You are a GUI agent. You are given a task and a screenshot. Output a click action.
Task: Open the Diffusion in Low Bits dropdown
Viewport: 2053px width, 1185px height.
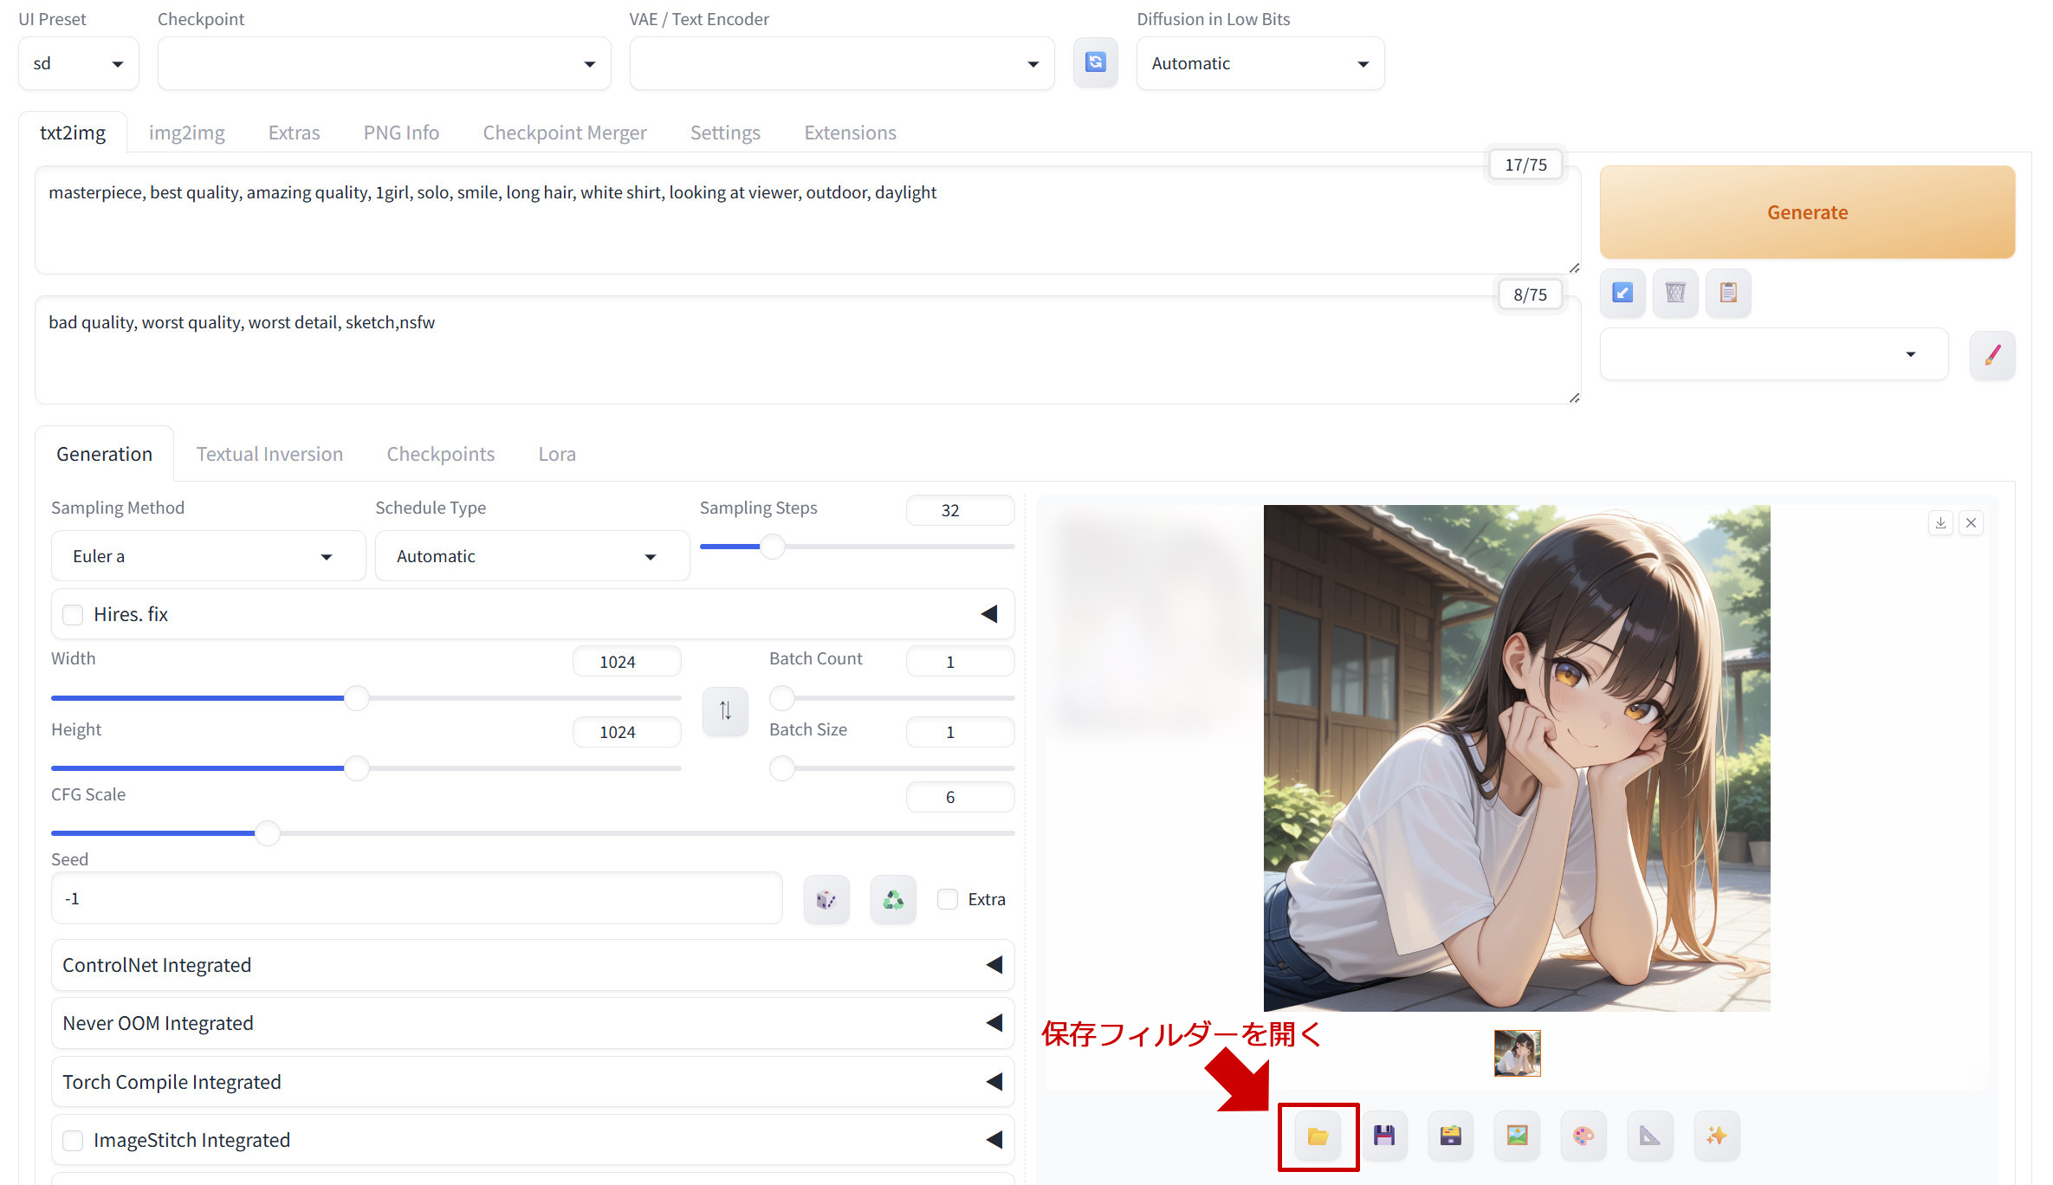1260,63
